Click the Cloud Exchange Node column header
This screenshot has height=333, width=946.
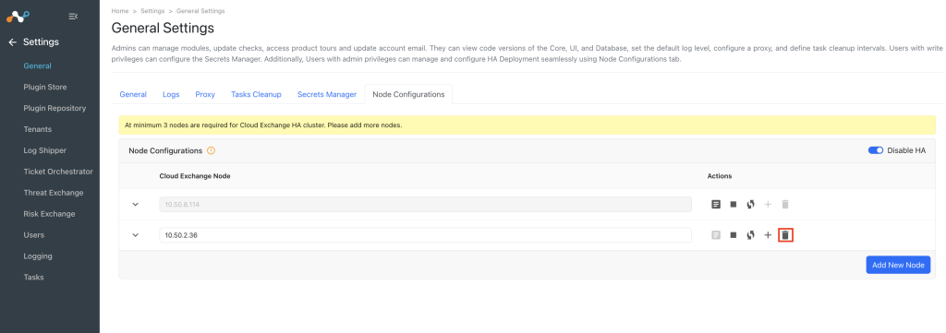click(x=195, y=176)
